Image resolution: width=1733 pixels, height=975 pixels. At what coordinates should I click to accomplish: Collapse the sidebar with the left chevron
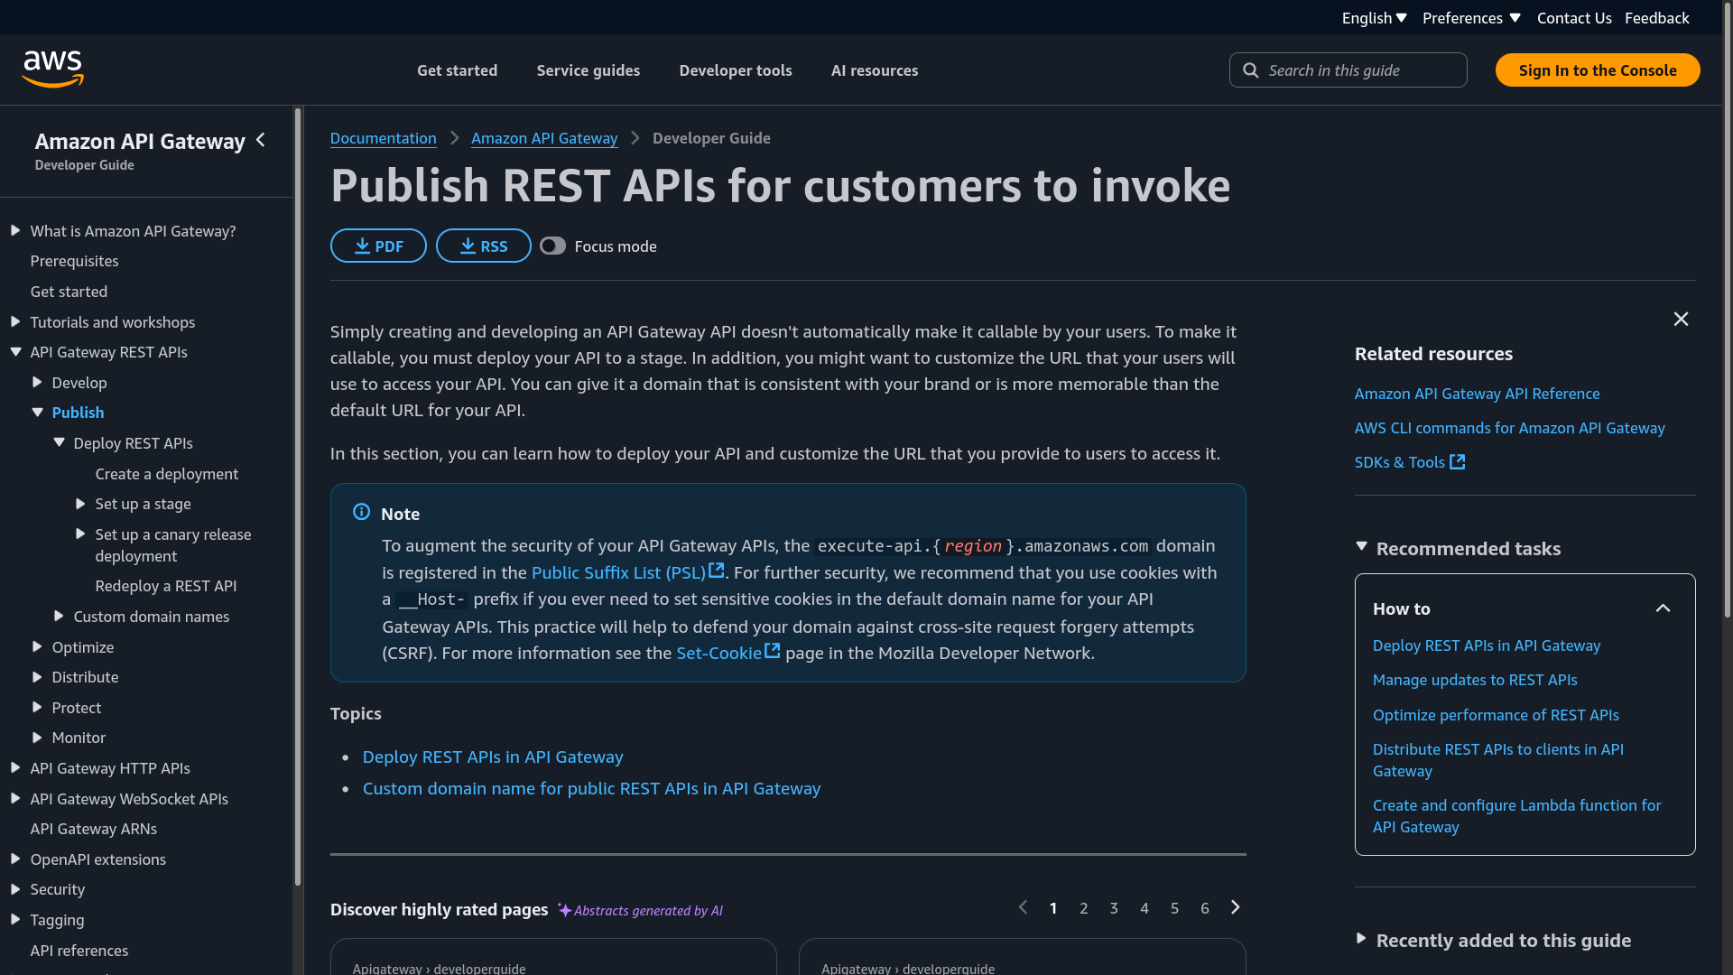click(261, 140)
